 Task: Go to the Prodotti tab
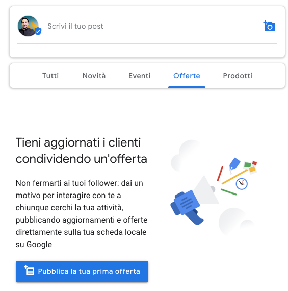point(238,76)
